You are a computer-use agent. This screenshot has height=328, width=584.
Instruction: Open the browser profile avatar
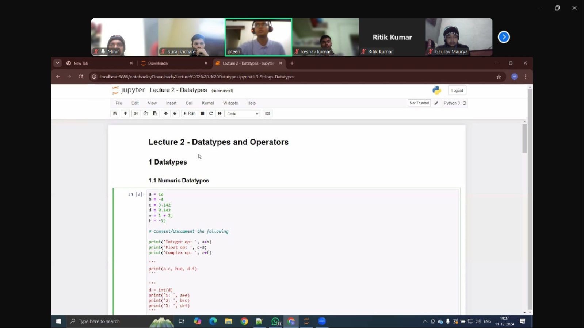click(515, 77)
